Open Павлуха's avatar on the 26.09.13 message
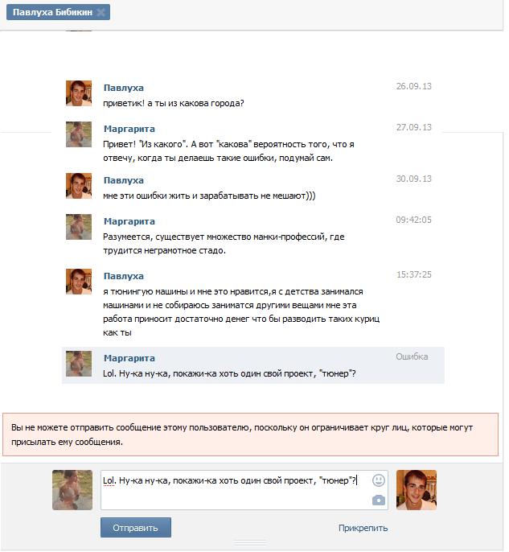 click(x=79, y=94)
